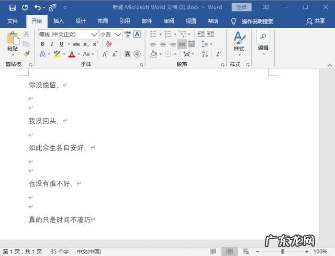Open the borders dropdown arrow
The width and height of the screenshot is (335, 256).
point(175,54)
